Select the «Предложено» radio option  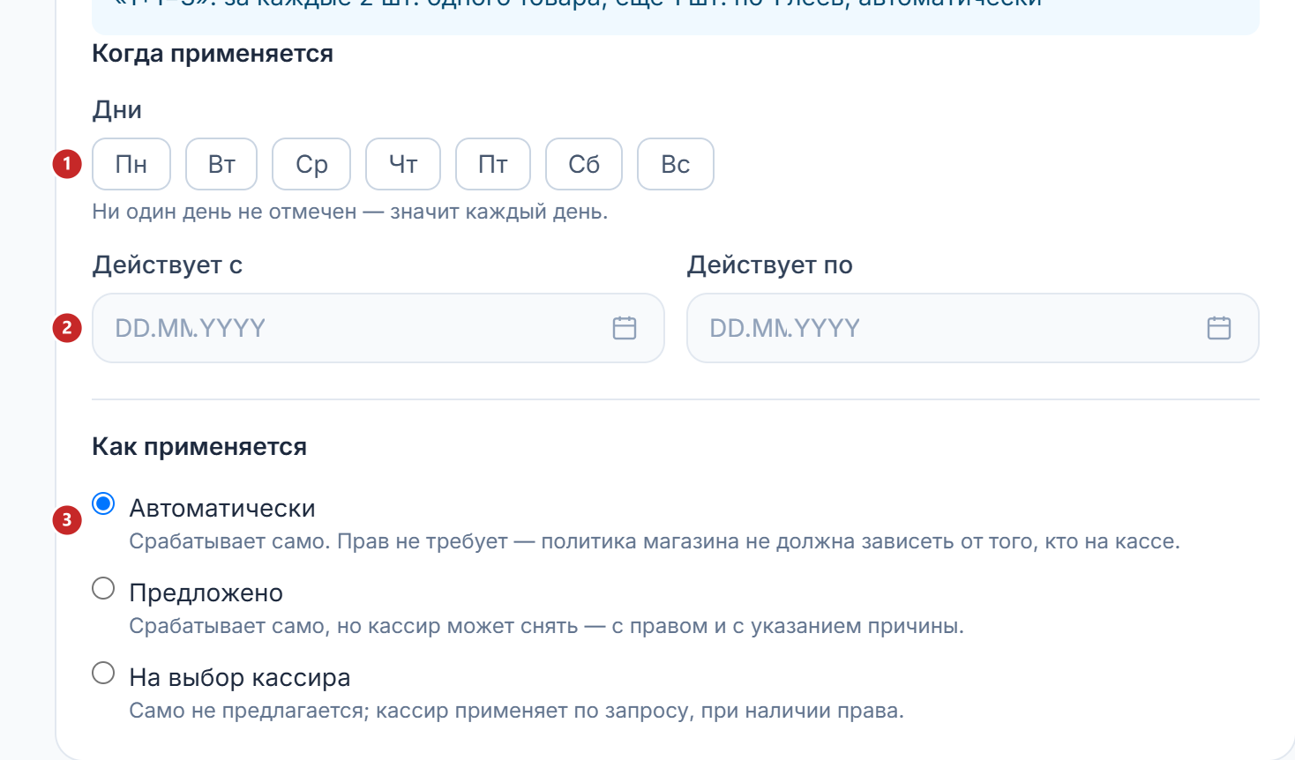point(103,588)
